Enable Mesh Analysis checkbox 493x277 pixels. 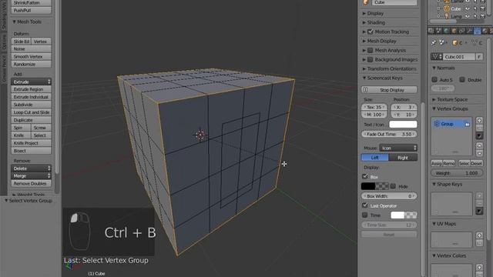371,50
